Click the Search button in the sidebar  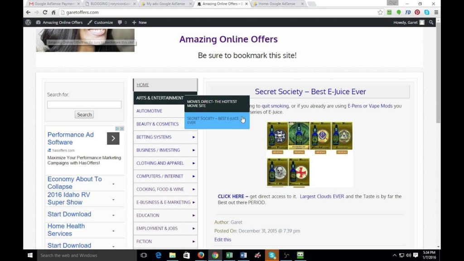click(84, 115)
